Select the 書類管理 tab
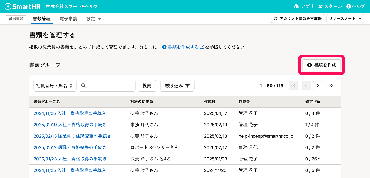 click(42, 19)
